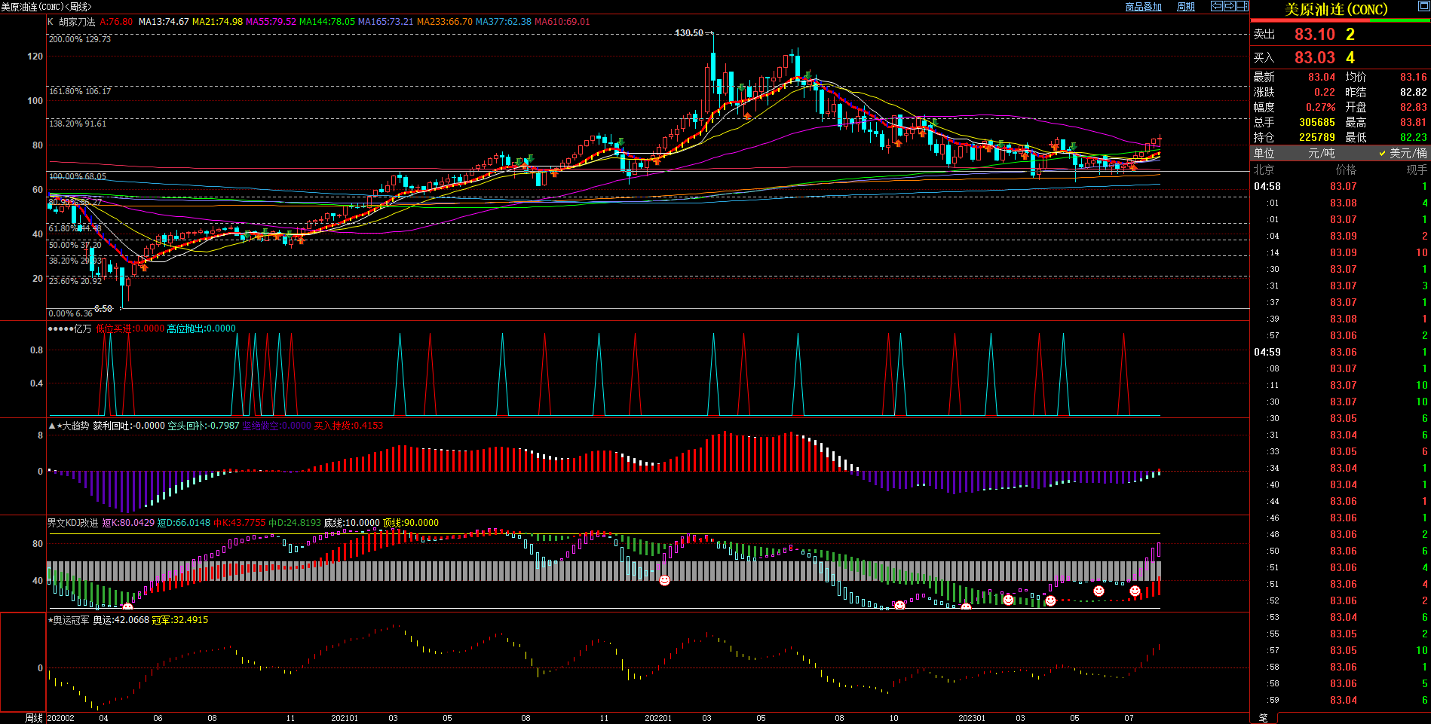Click the right arrow navigation icon
1431x724 pixels.
pyautogui.click(x=1229, y=6)
